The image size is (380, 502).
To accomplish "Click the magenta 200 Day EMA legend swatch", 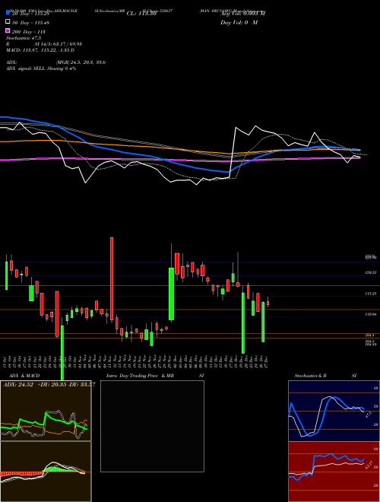I will [x=8, y=30].
